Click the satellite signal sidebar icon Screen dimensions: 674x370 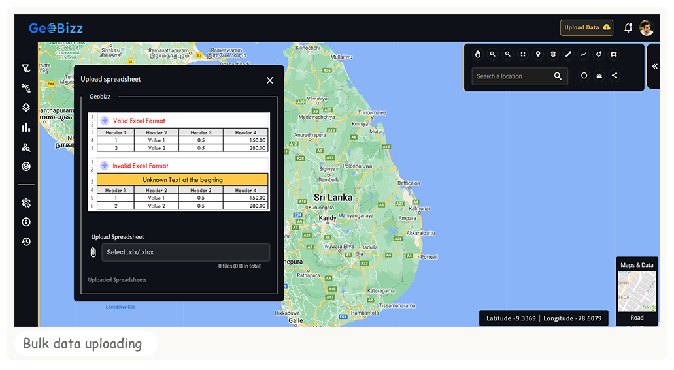[26, 88]
